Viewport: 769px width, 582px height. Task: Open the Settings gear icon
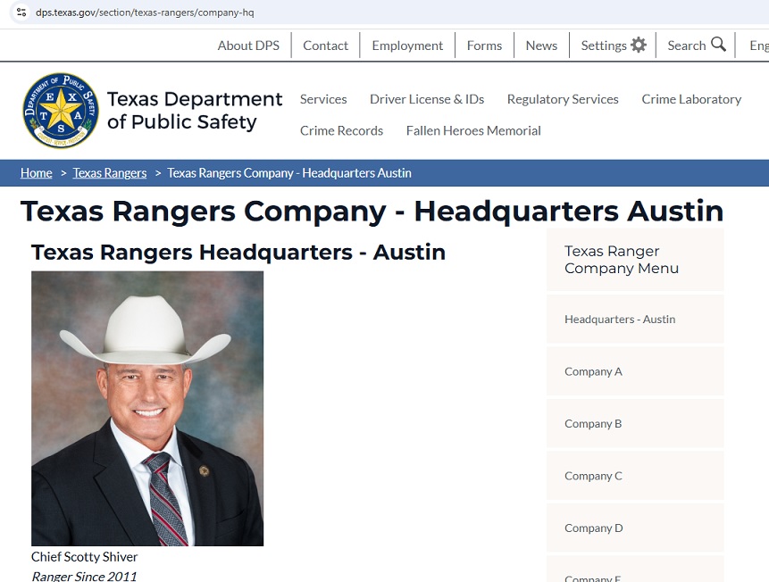[x=639, y=45]
